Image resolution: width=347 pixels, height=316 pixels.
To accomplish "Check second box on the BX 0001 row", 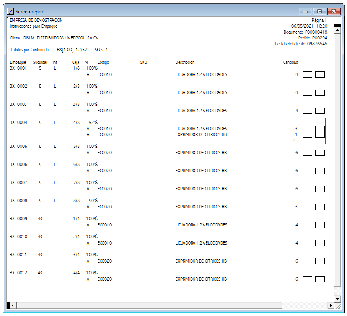I will 320,74.
